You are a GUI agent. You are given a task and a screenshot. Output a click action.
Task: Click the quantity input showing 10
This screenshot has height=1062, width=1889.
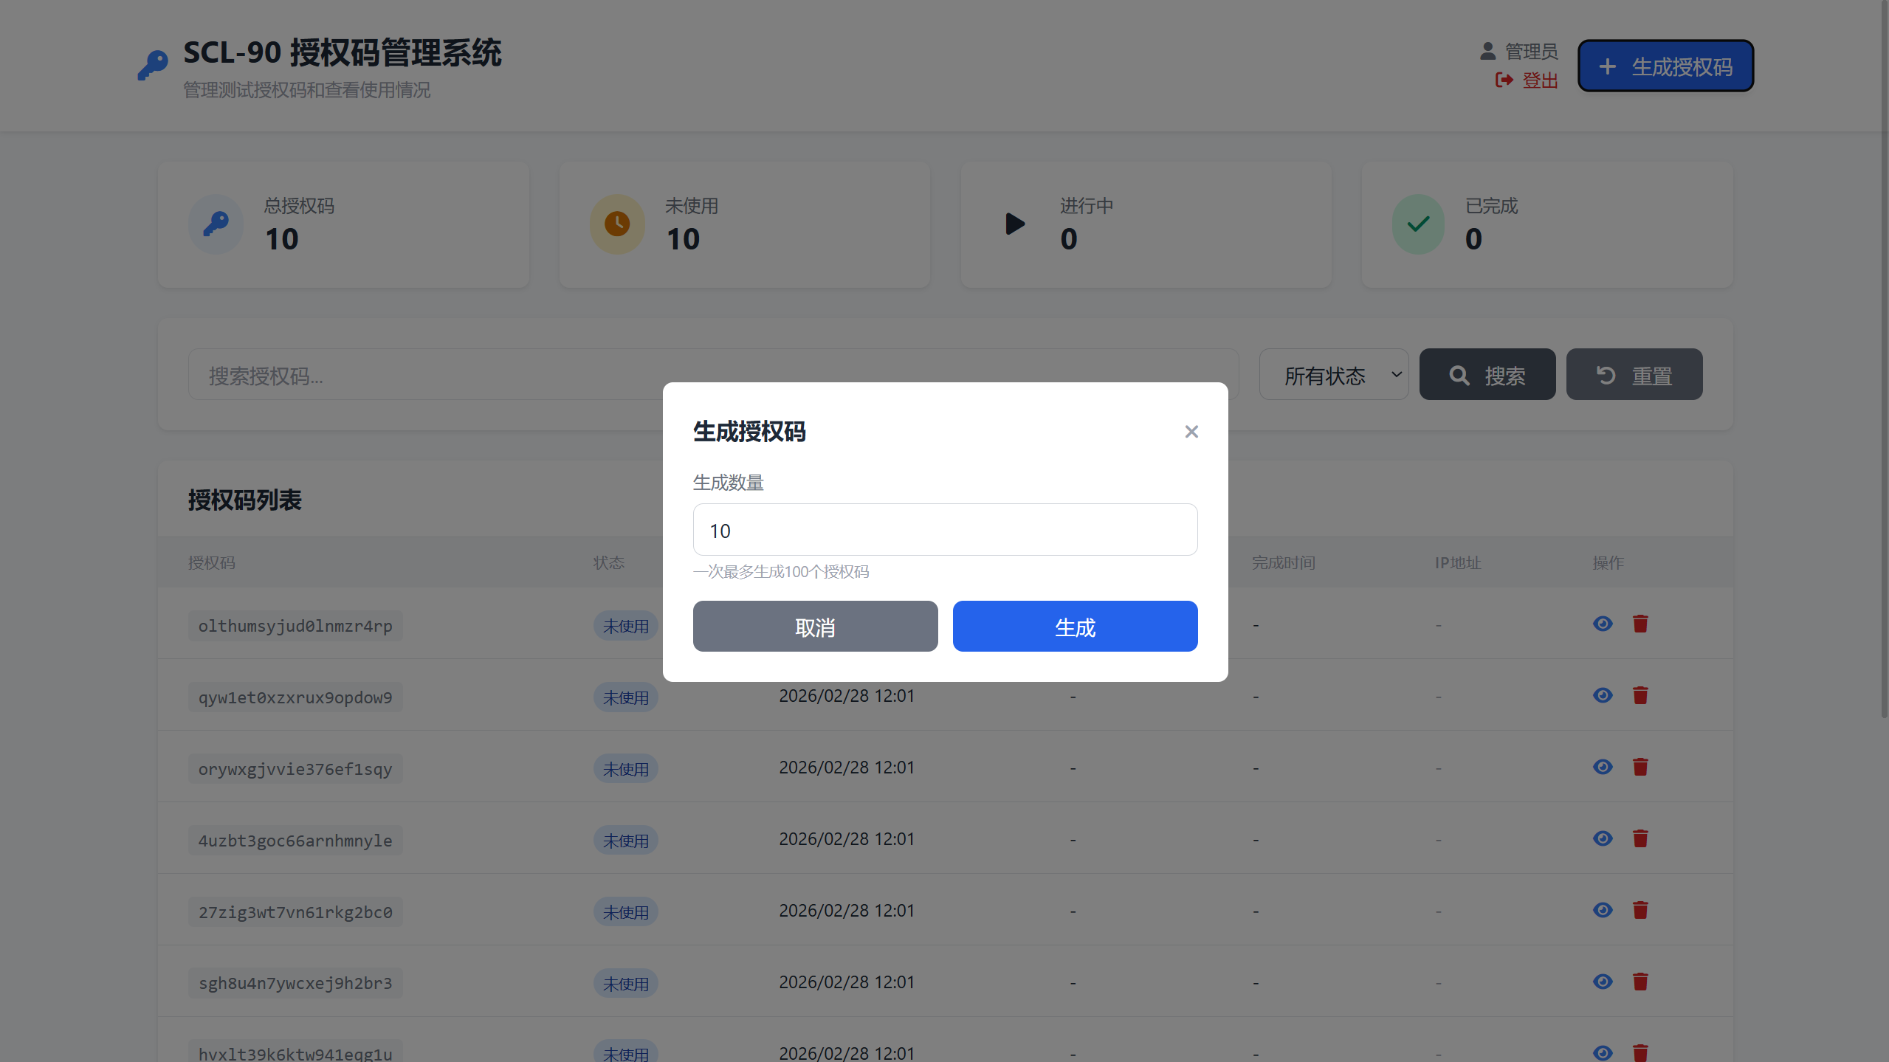pyautogui.click(x=944, y=529)
